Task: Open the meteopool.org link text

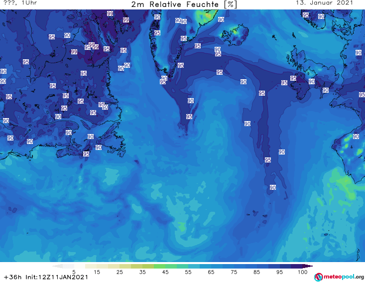Action: click(344, 277)
